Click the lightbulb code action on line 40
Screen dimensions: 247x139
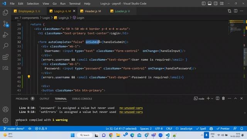click(x=29, y=77)
